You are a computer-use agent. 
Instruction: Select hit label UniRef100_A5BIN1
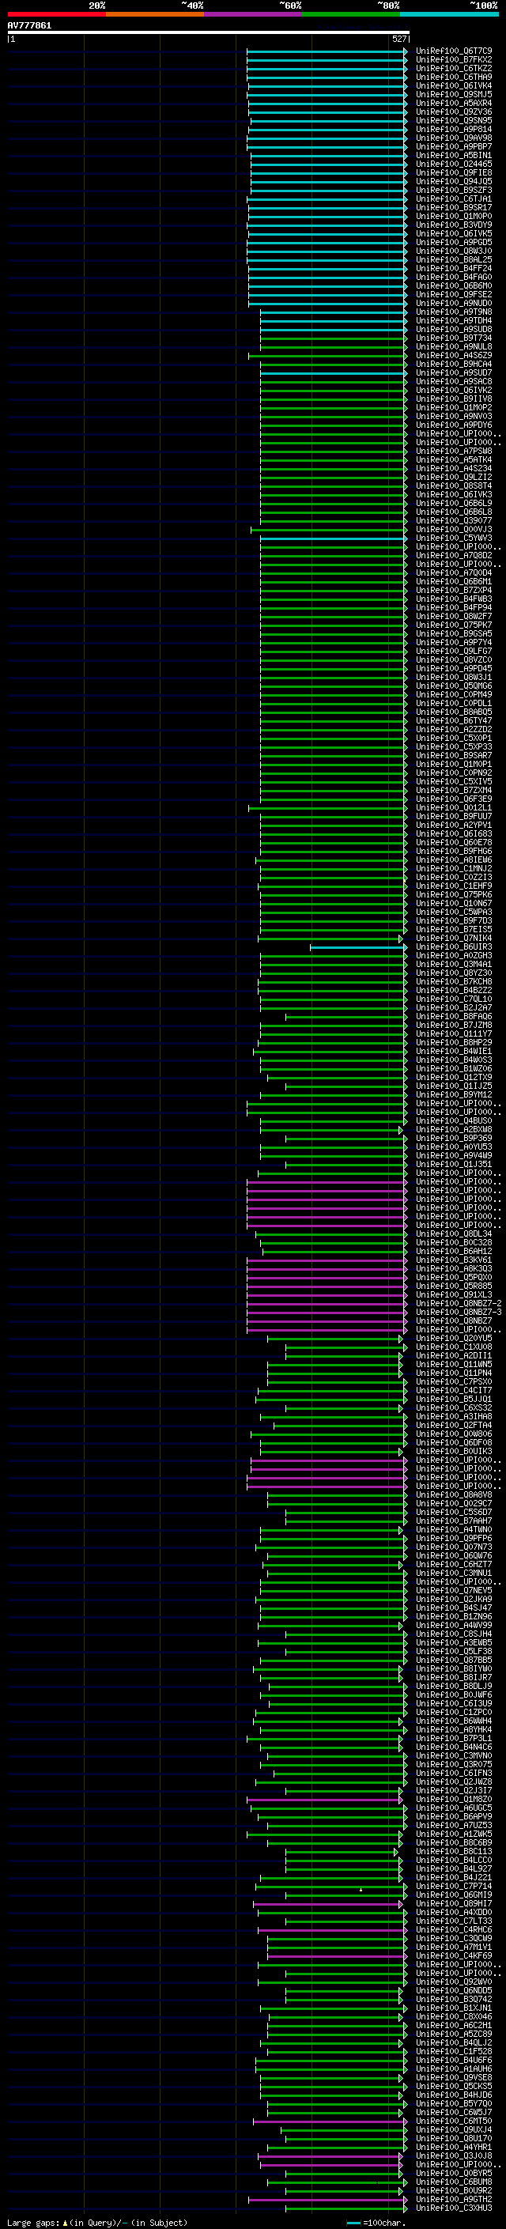(454, 156)
